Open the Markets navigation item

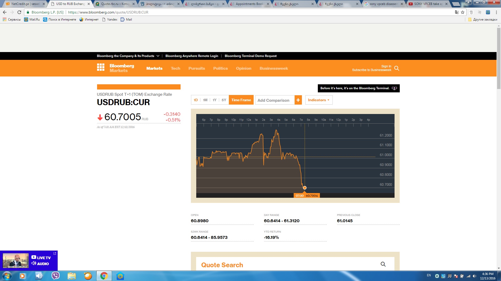[154, 68]
